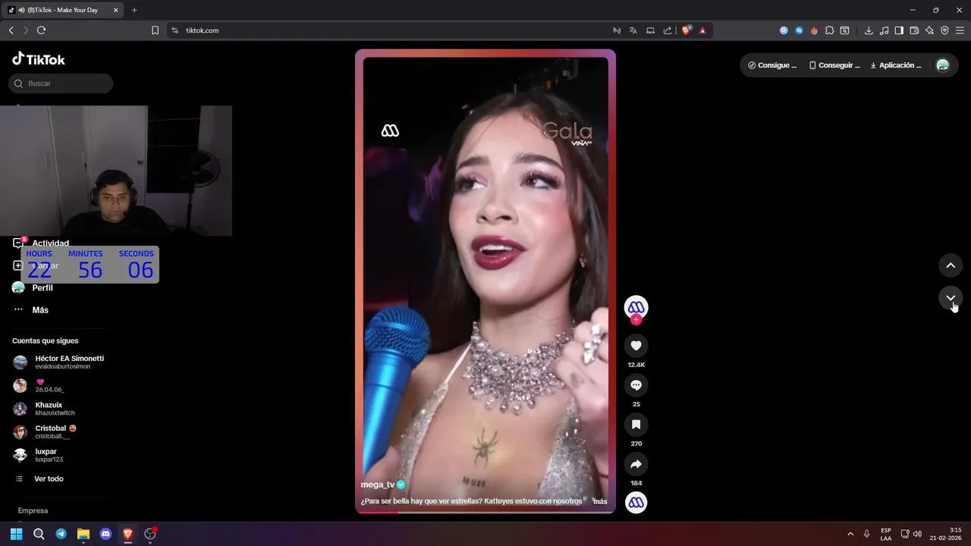This screenshot has width=971, height=546.
Task: Open Brave Wallet icon
Action: coord(914,30)
